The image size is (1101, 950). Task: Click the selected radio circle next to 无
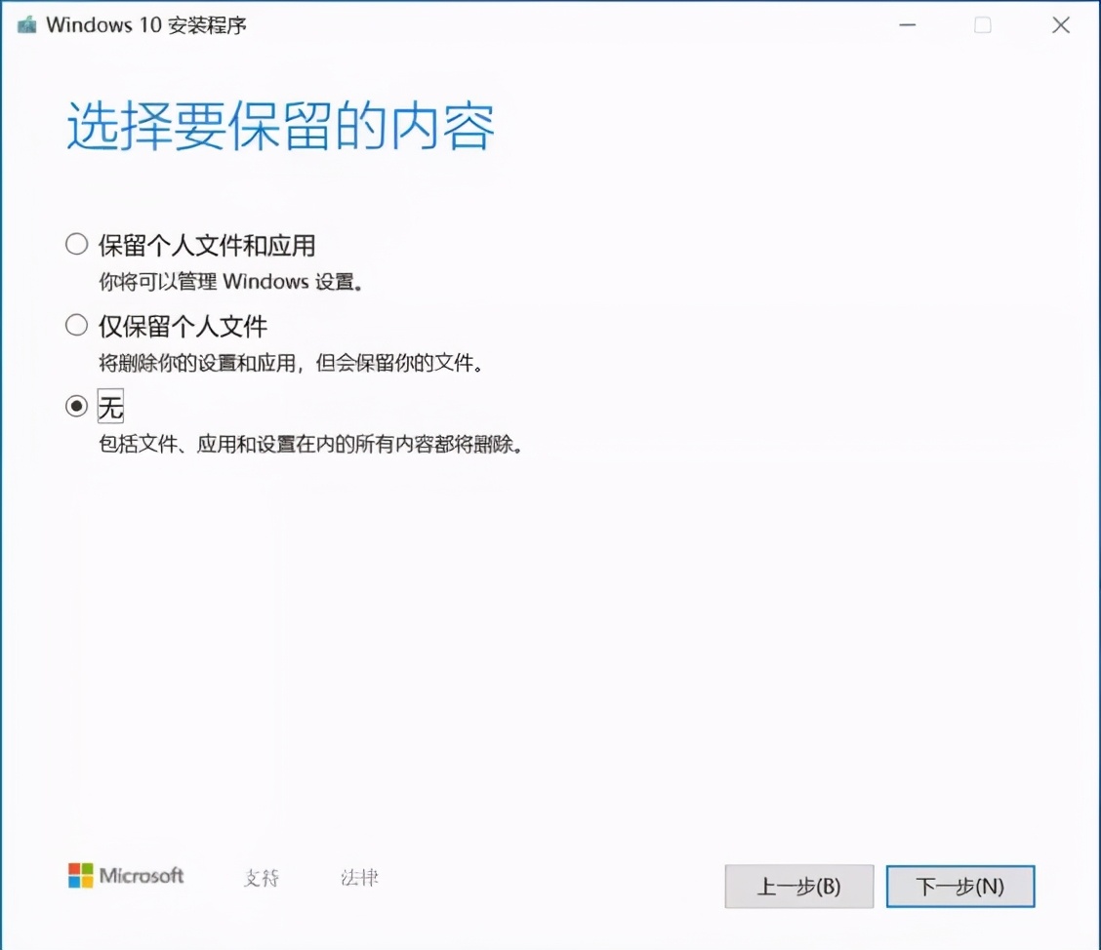76,407
